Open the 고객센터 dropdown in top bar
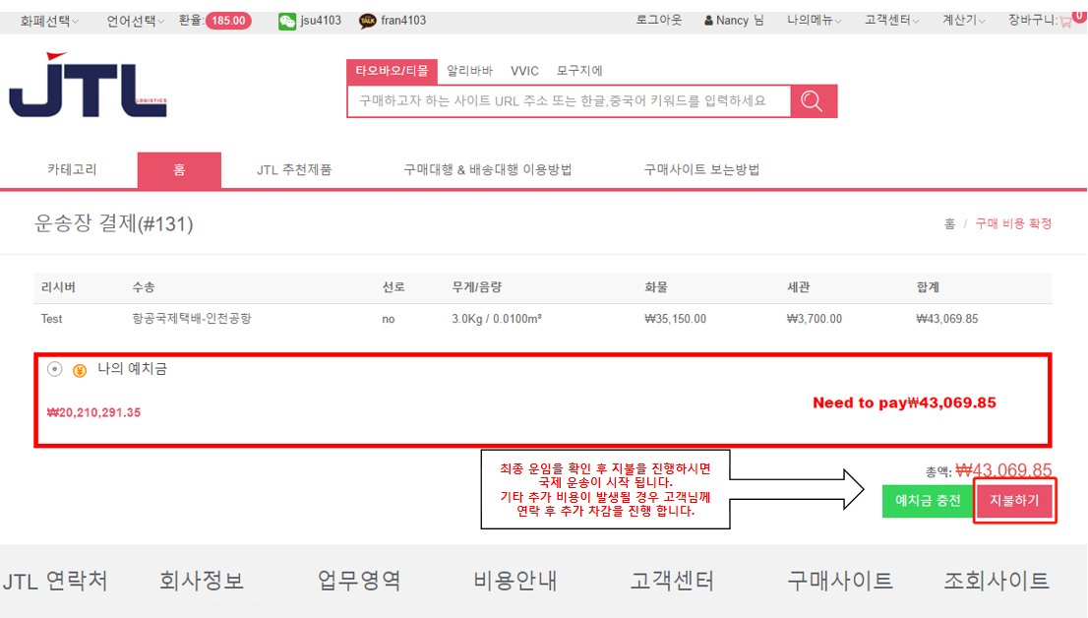 coord(891,21)
